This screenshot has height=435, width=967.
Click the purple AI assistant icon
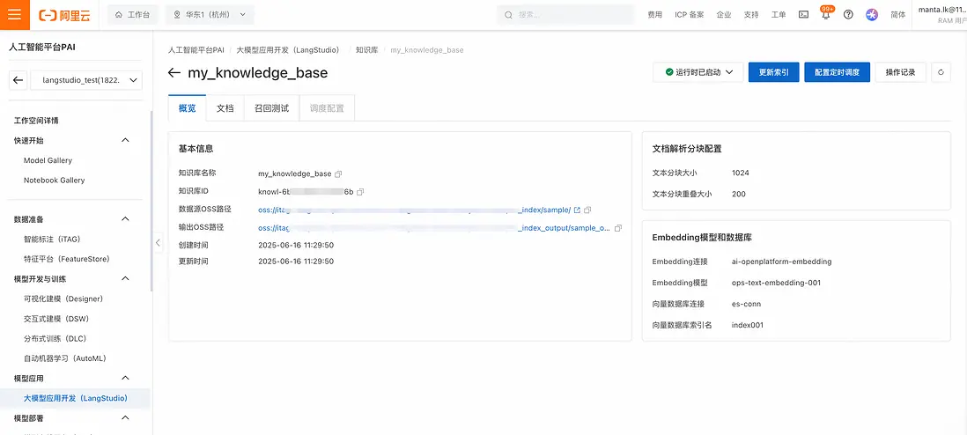pos(871,15)
